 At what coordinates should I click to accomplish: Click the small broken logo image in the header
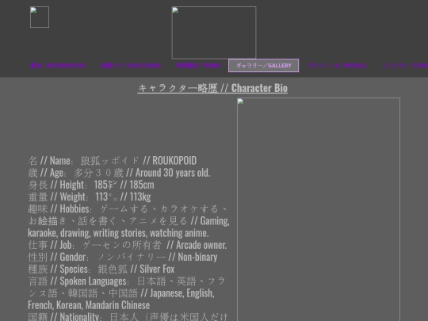[40, 17]
